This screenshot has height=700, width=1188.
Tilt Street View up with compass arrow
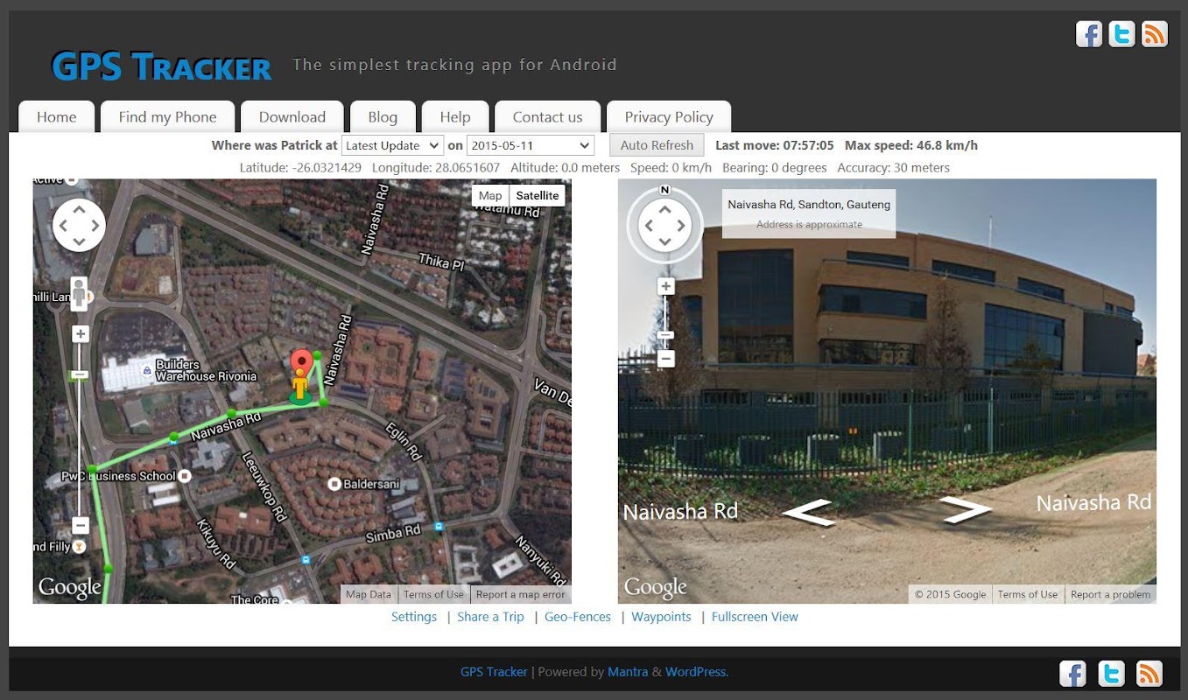point(664,210)
